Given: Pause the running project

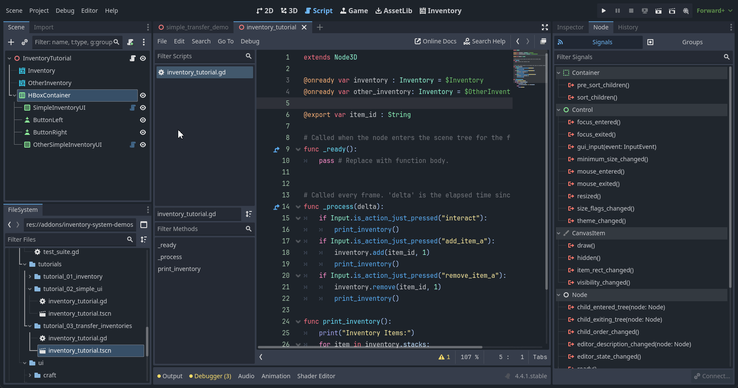Looking at the screenshot, I should [x=618, y=11].
